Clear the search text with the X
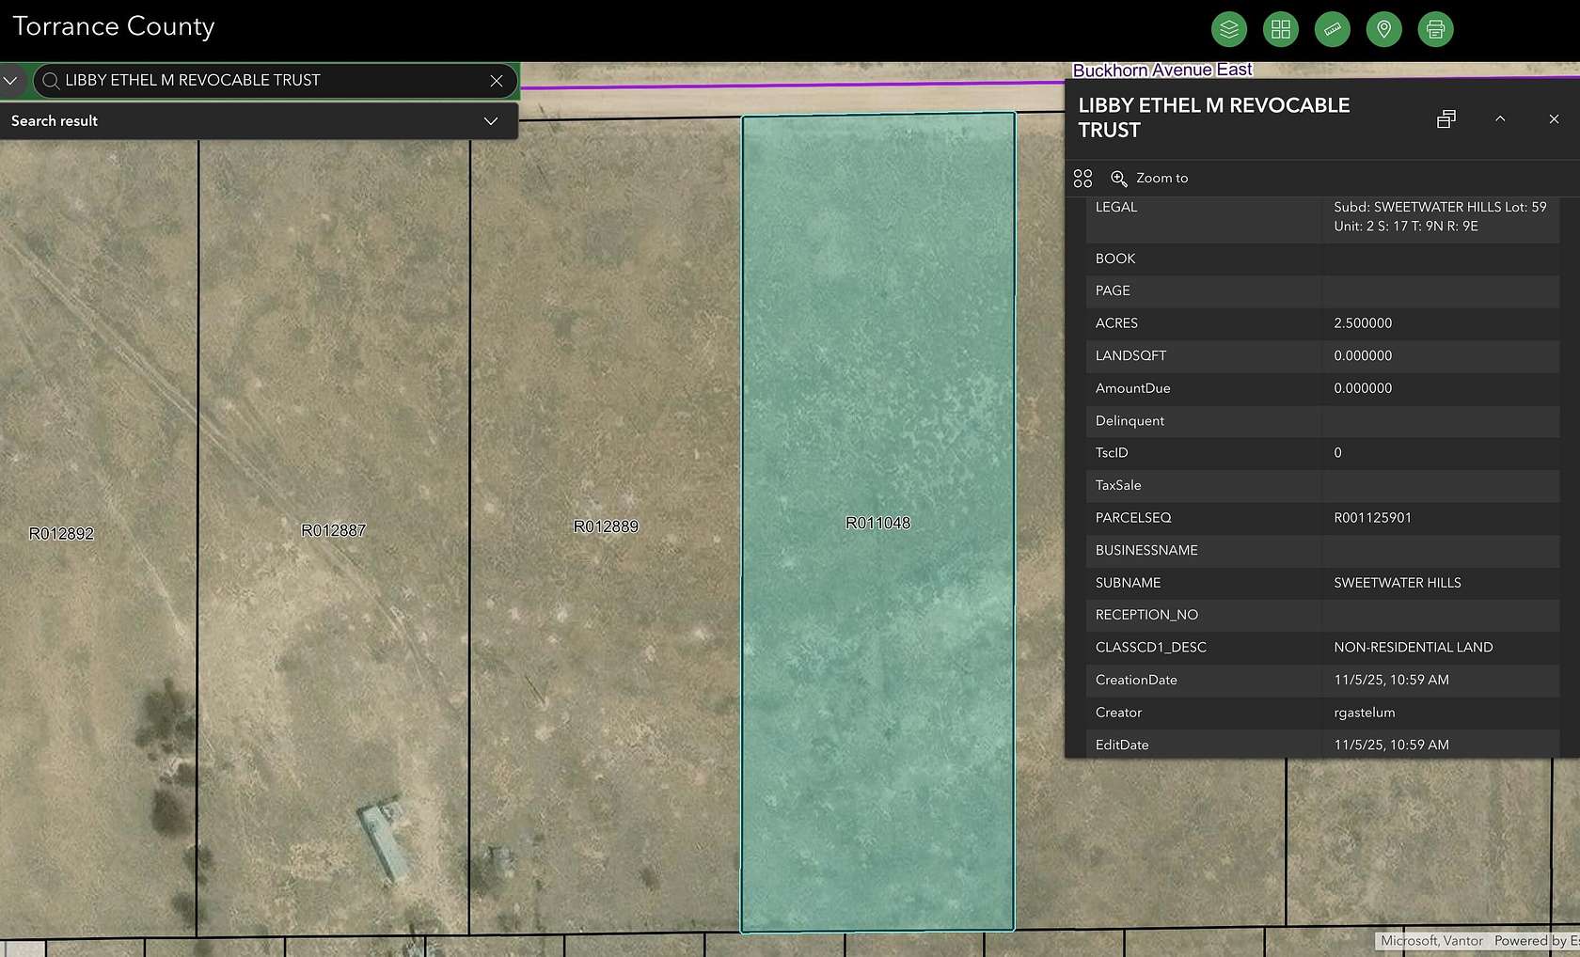This screenshot has height=957, width=1580. [496, 81]
